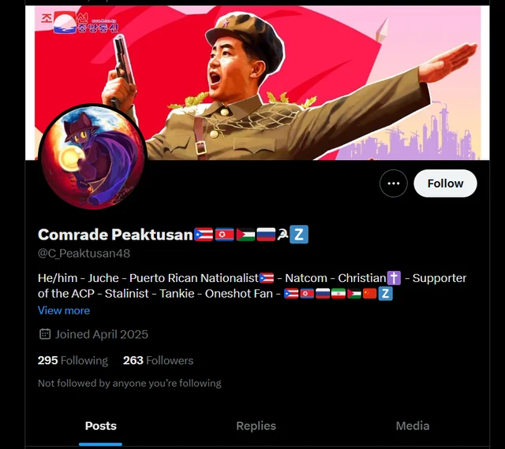Click the China flag emoji in bio
This screenshot has height=449, width=505.
(x=369, y=294)
